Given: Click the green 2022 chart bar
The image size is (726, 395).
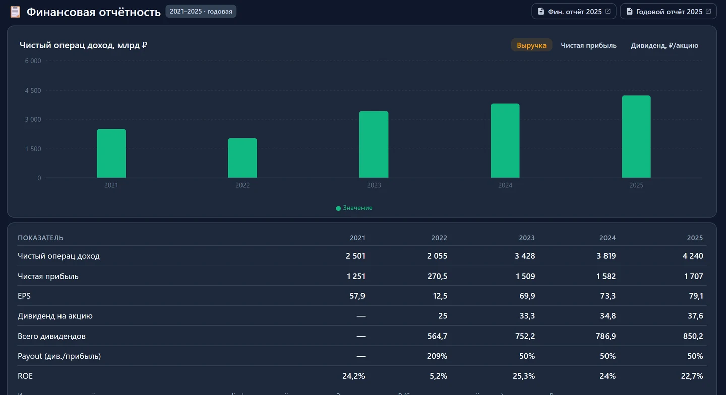Looking at the screenshot, I should pos(243,158).
